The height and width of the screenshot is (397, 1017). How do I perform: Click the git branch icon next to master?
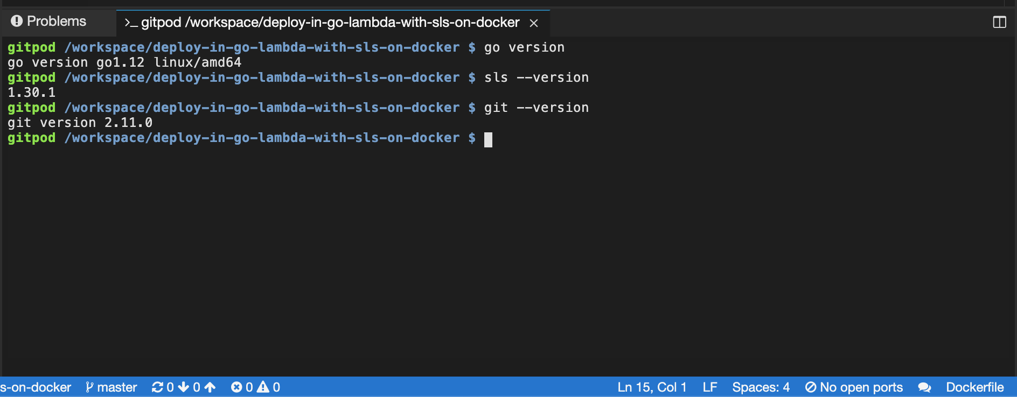coord(89,387)
